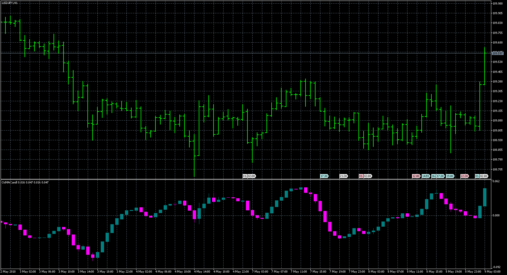Click the 108.705 price scale label
The width and height of the screenshot is (507, 275).
pyautogui.click(x=497, y=170)
